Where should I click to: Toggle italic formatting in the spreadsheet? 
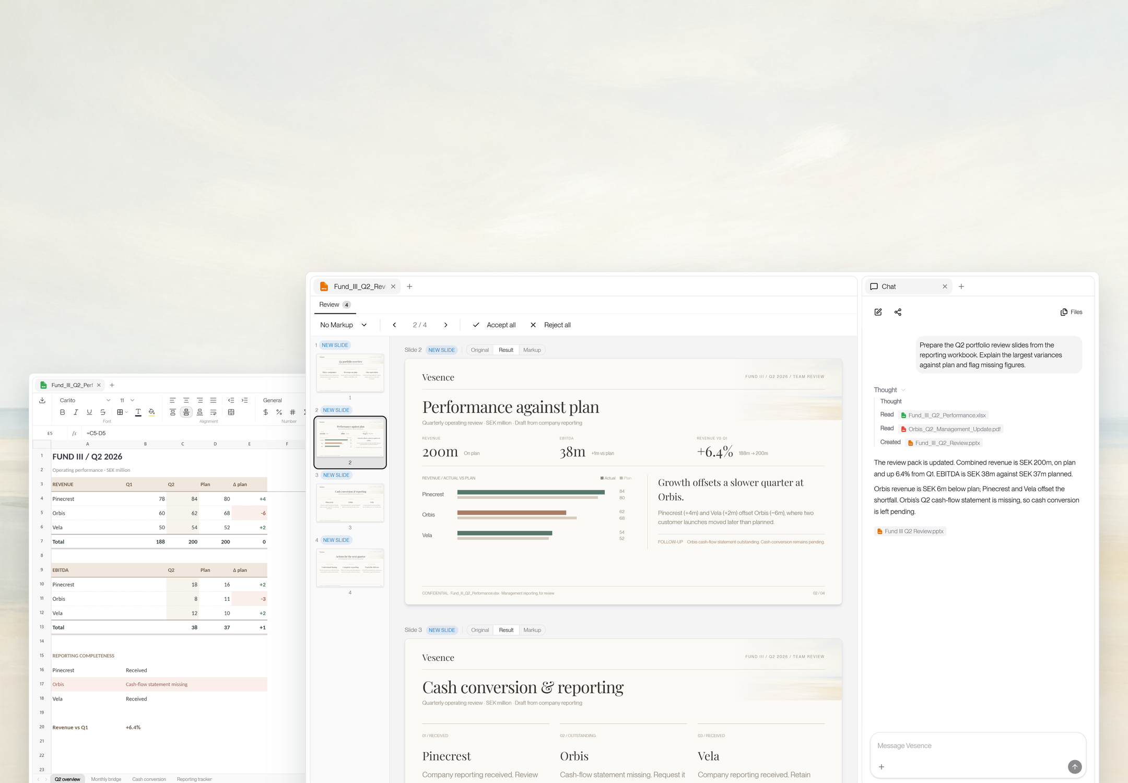[76, 412]
